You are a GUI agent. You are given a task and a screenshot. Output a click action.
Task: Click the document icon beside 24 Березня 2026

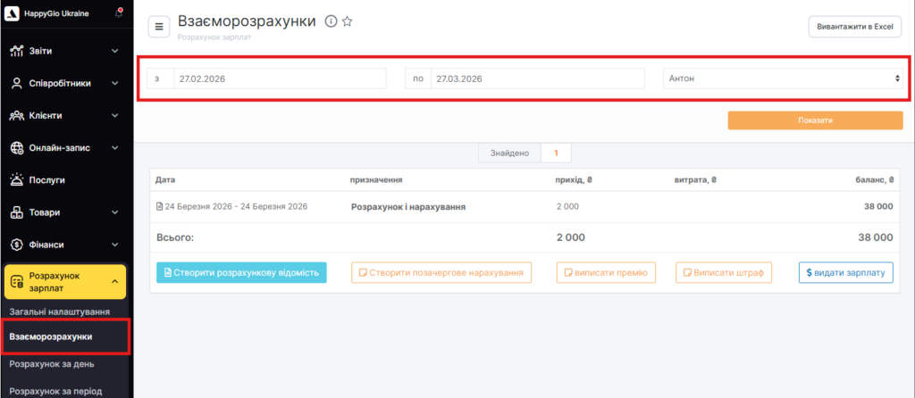[x=159, y=206]
